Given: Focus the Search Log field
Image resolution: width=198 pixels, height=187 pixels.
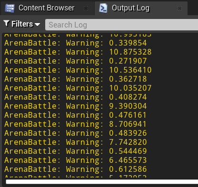Looking at the screenshot, I should click(121, 25).
